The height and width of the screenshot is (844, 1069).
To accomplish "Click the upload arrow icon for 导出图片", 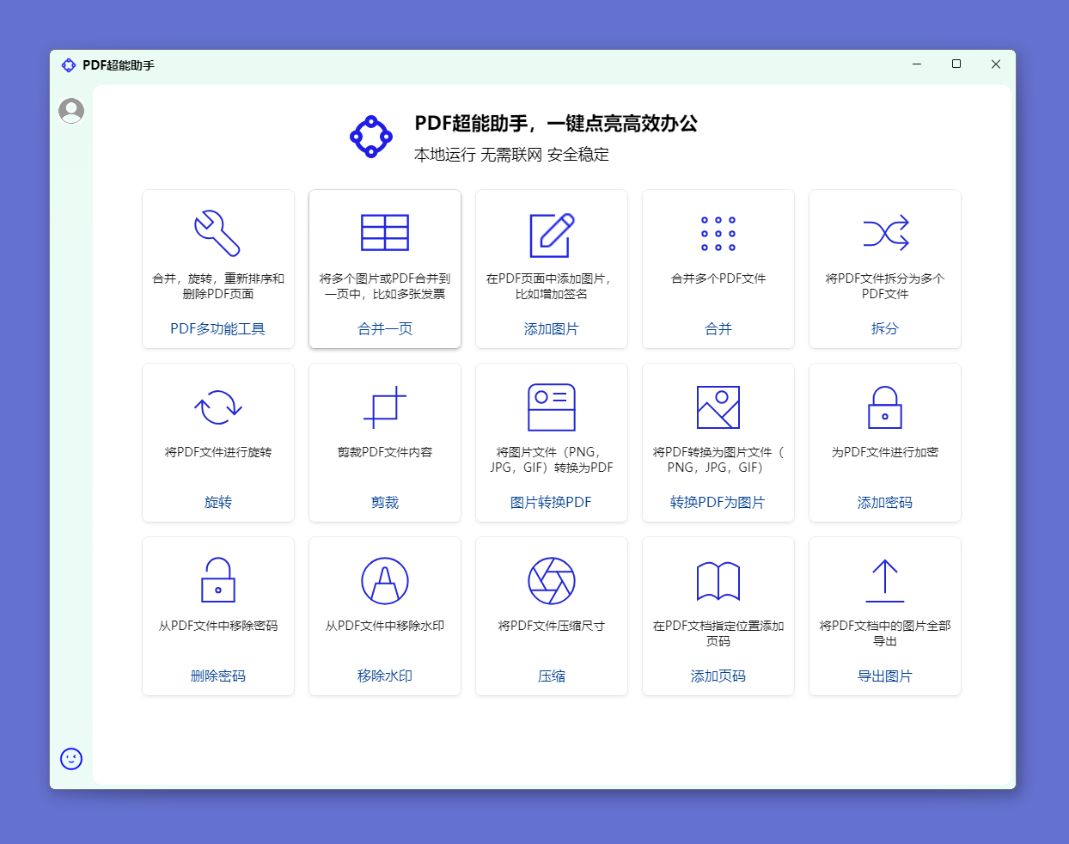I will 885,581.
